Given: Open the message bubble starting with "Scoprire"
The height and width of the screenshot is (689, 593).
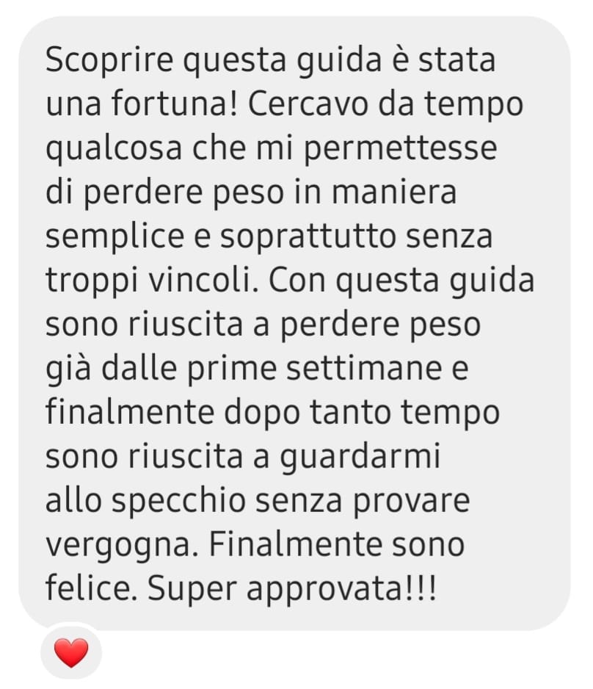Looking at the screenshot, I should coord(294,323).
